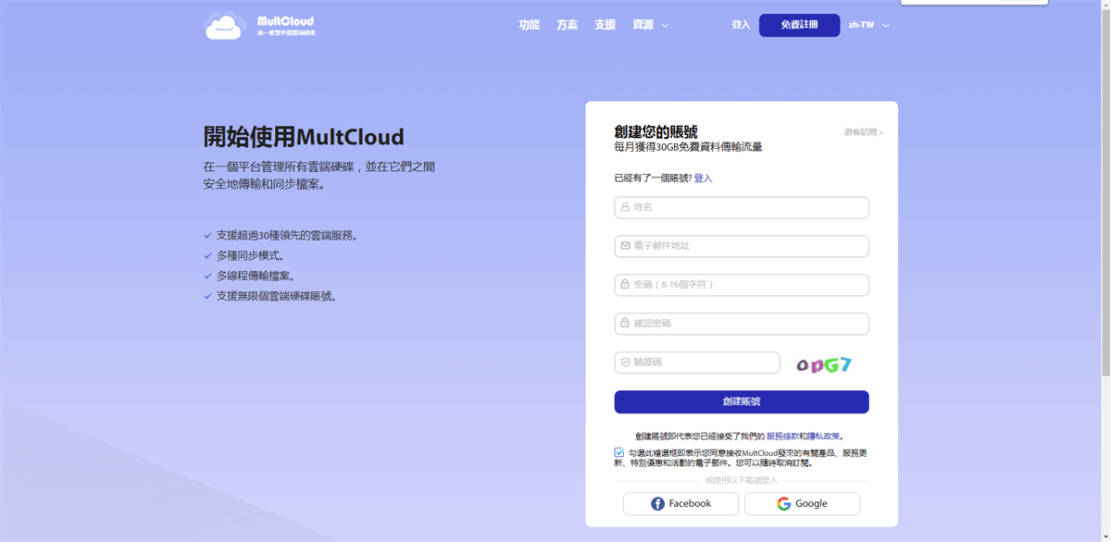Focus the 確認密碼 confirm password field
Screen dimensions: 1111x542
pos(742,324)
